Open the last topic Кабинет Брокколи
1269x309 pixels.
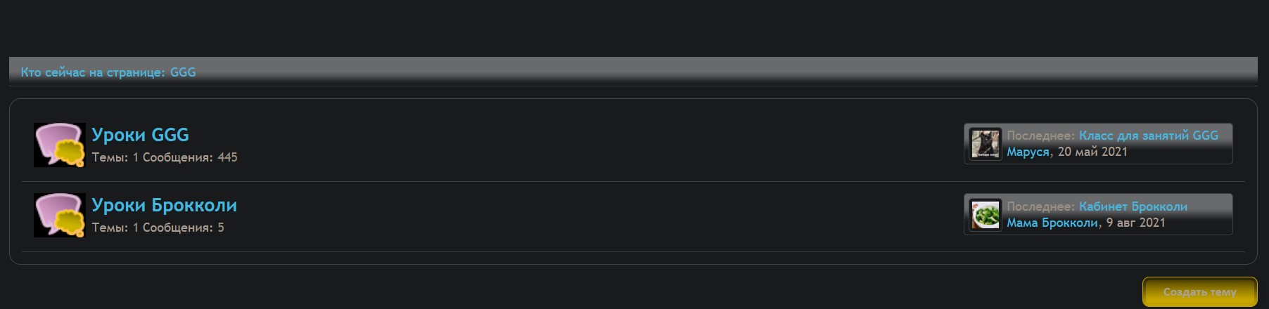[x=1133, y=206]
